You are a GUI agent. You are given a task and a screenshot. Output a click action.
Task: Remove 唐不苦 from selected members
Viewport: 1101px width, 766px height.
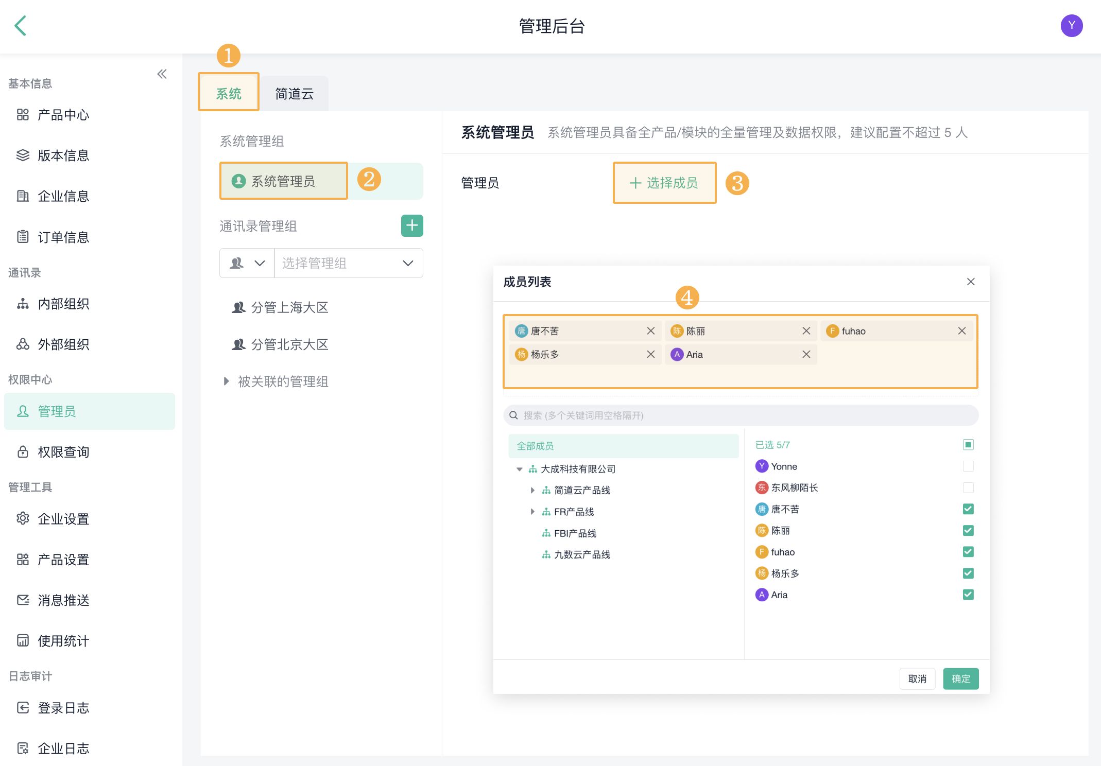650,331
